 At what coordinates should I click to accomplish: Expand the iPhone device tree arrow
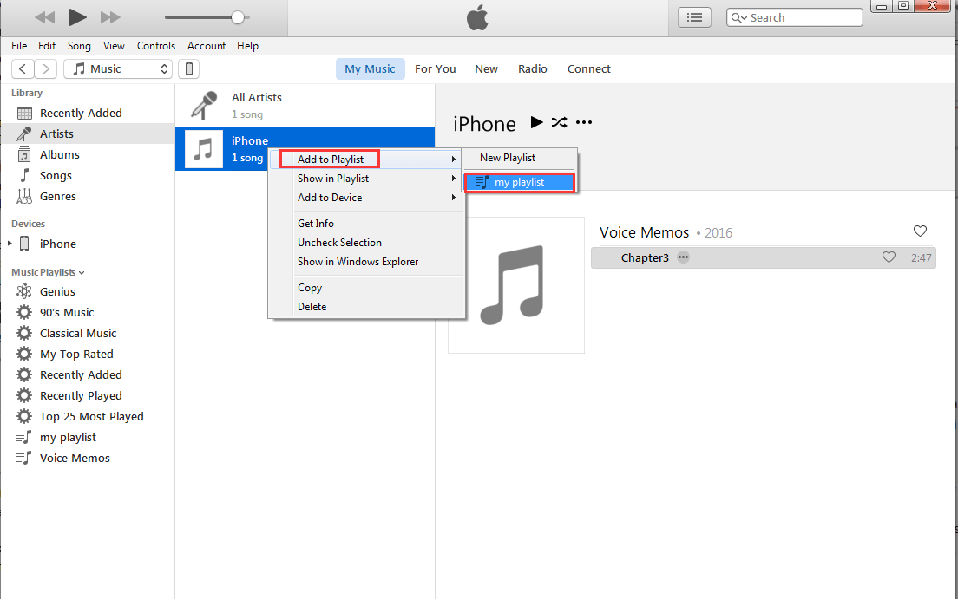click(10, 244)
